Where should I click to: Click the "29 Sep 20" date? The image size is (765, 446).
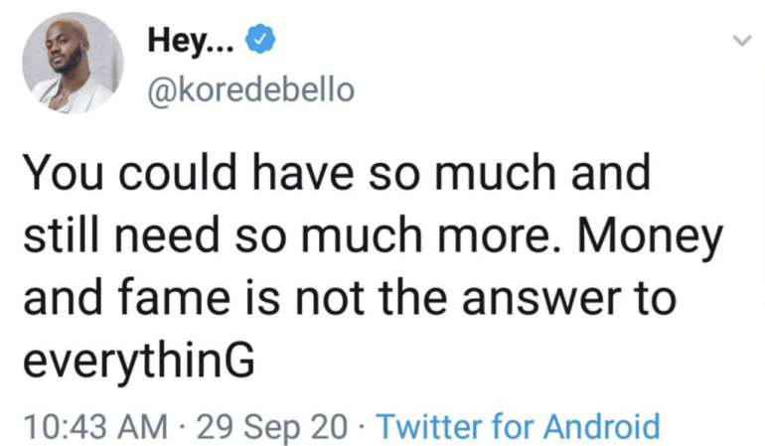[274, 427]
